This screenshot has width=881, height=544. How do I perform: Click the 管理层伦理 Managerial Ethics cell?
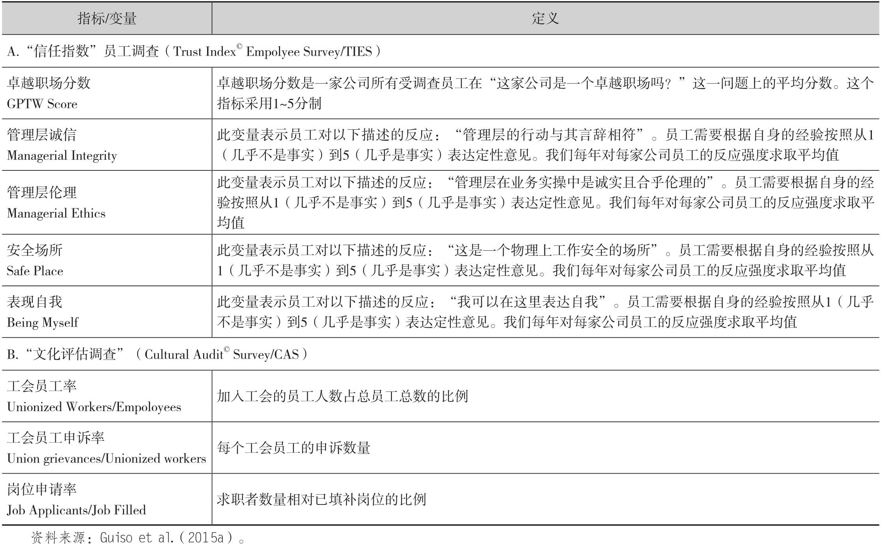tap(56, 202)
